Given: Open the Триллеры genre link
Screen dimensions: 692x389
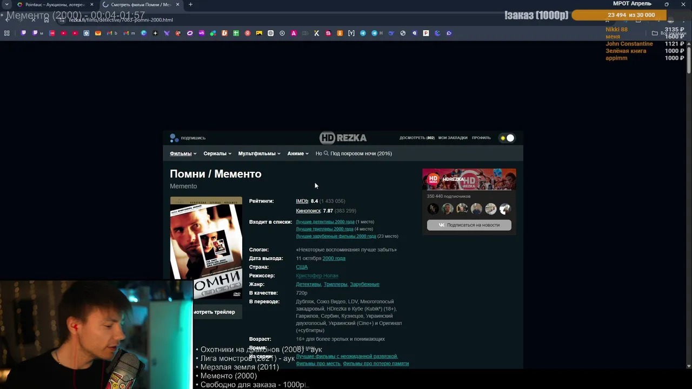Looking at the screenshot, I should click(x=335, y=284).
